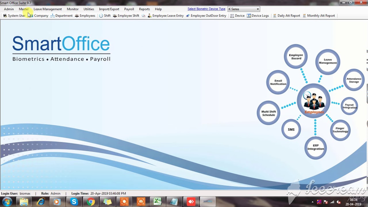Open the Import/Export menu
368x207 pixels.
pyautogui.click(x=109, y=9)
